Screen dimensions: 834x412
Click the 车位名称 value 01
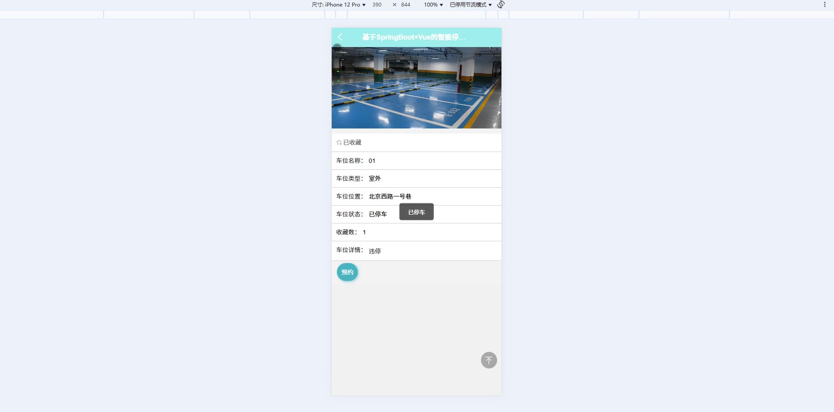(x=372, y=161)
